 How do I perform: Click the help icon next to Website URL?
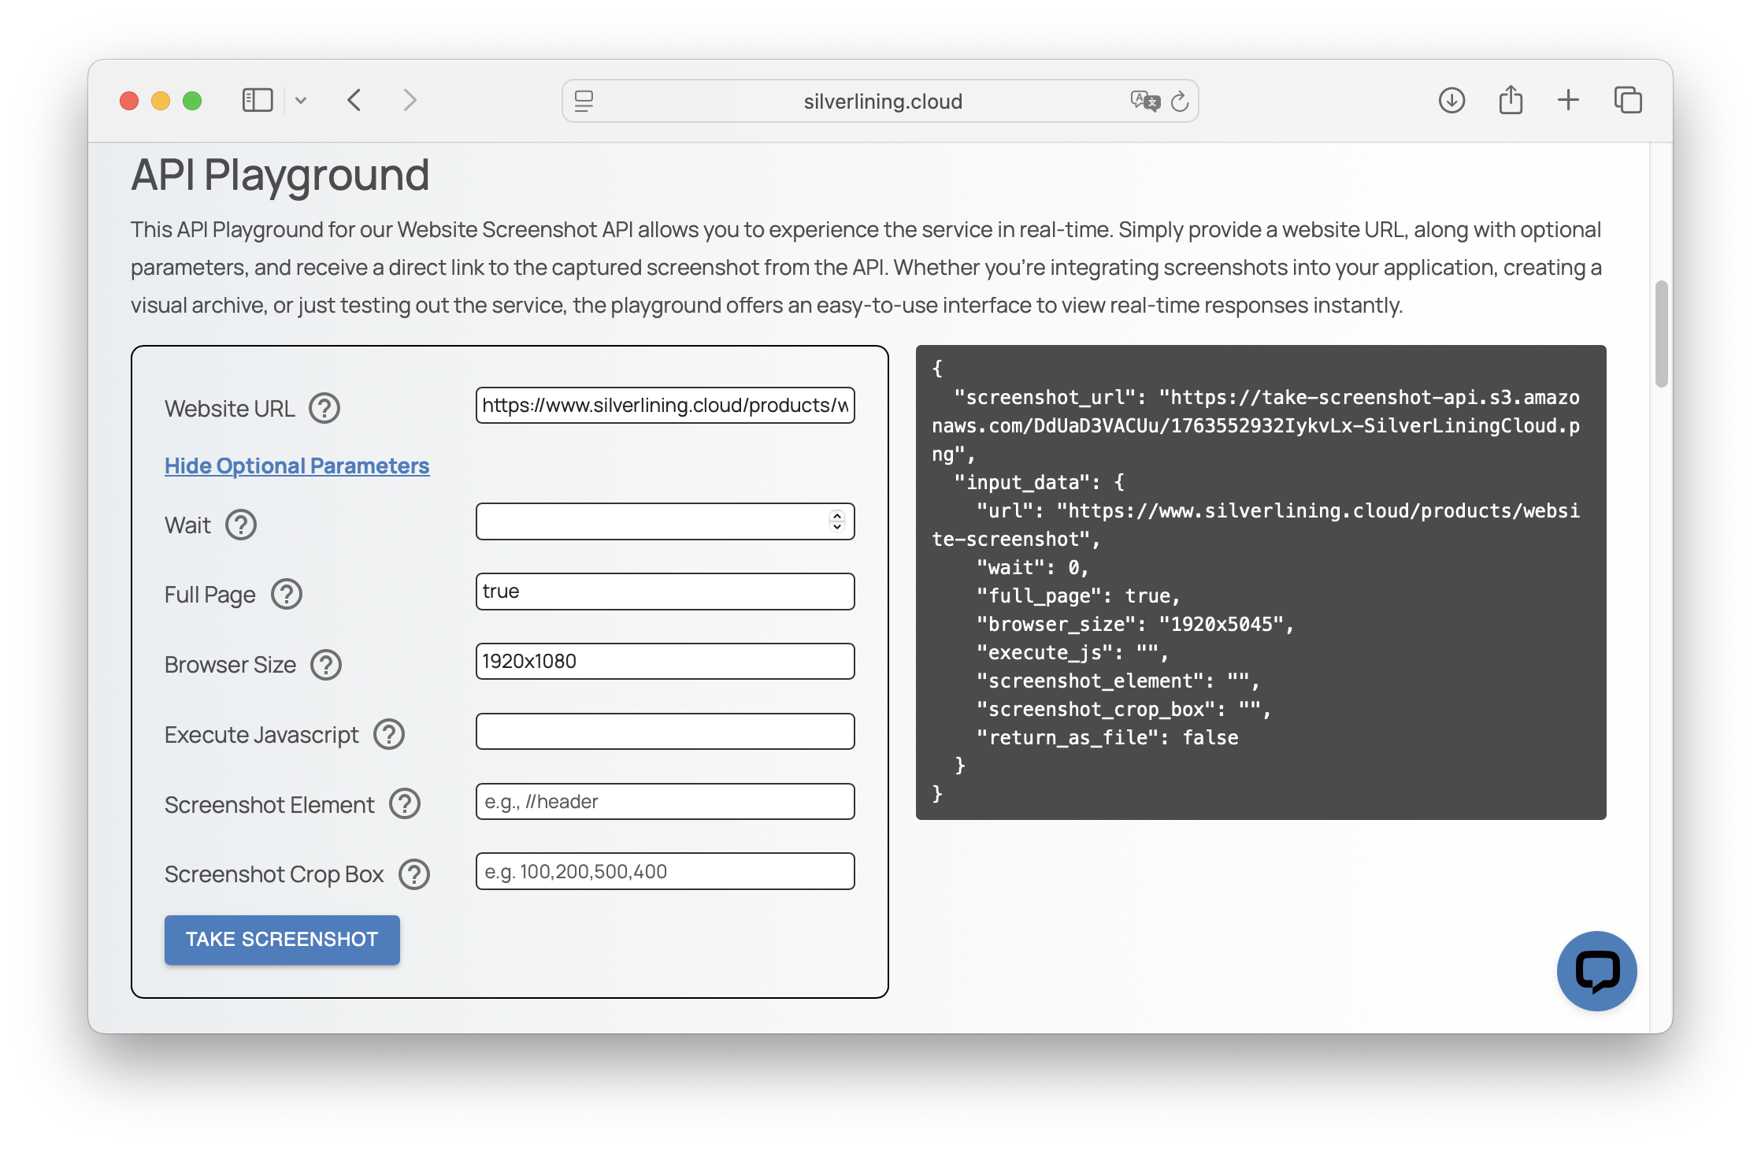(x=324, y=408)
